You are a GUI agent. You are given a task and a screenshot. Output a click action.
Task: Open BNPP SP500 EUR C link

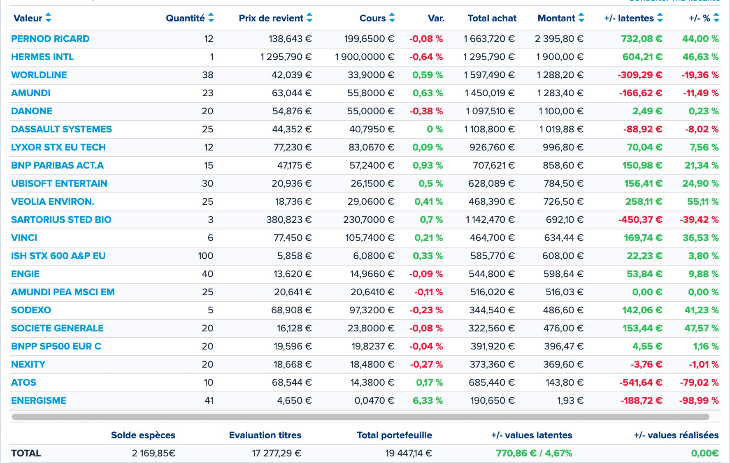(x=56, y=346)
